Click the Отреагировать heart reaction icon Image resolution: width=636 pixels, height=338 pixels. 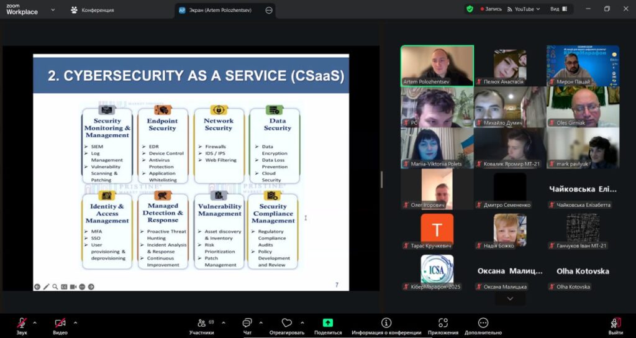tap(286, 324)
